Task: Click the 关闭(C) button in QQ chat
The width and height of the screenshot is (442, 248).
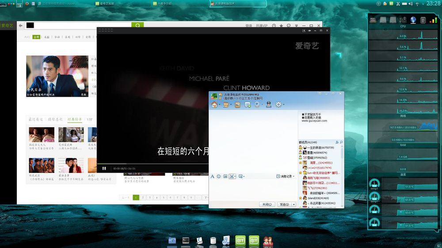Action: [x=267, y=204]
